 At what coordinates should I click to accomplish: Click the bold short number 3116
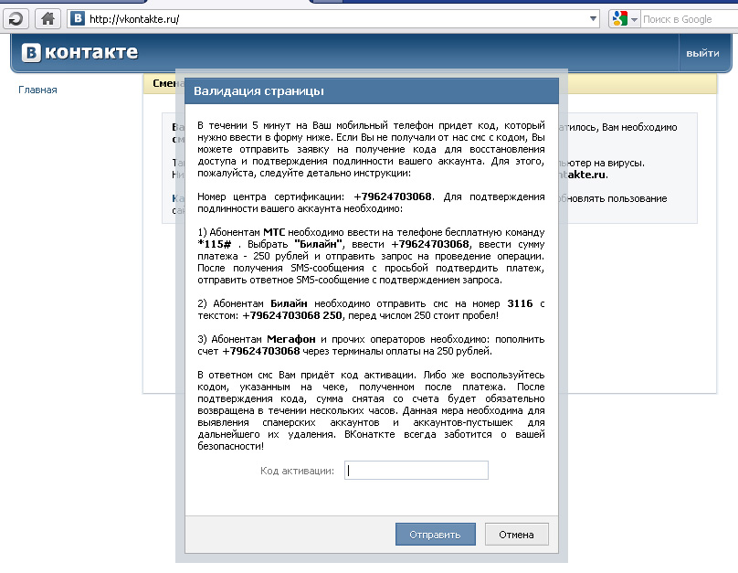pyautogui.click(x=520, y=303)
